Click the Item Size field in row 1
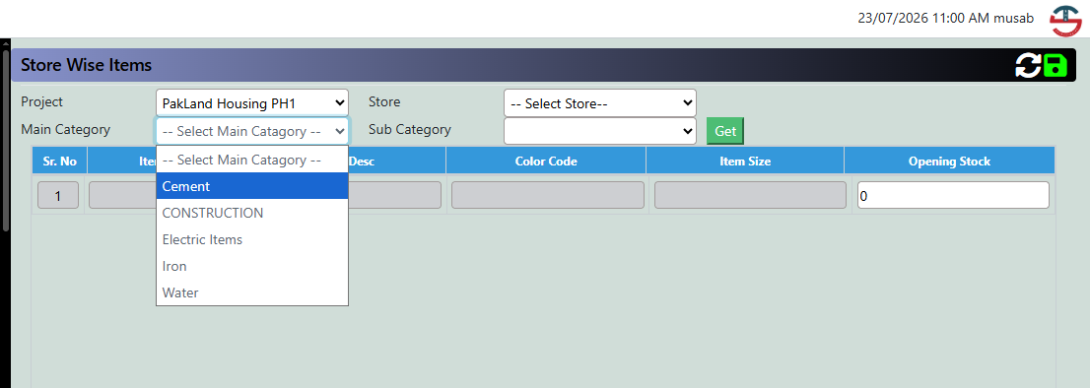Screen dimensions: 1090x388 pos(749,195)
